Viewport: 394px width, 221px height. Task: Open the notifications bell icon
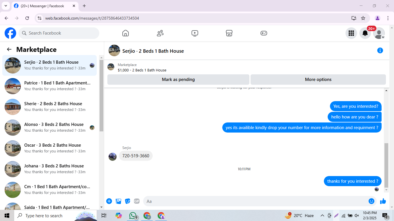click(365, 33)
